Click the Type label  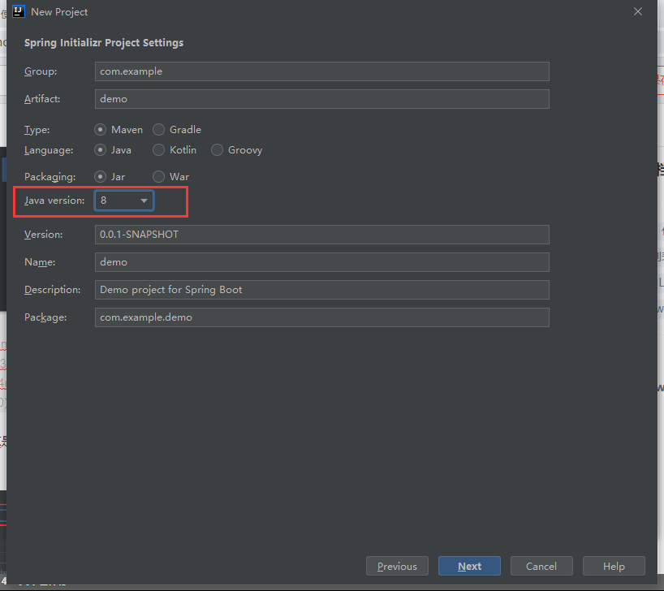37,130
